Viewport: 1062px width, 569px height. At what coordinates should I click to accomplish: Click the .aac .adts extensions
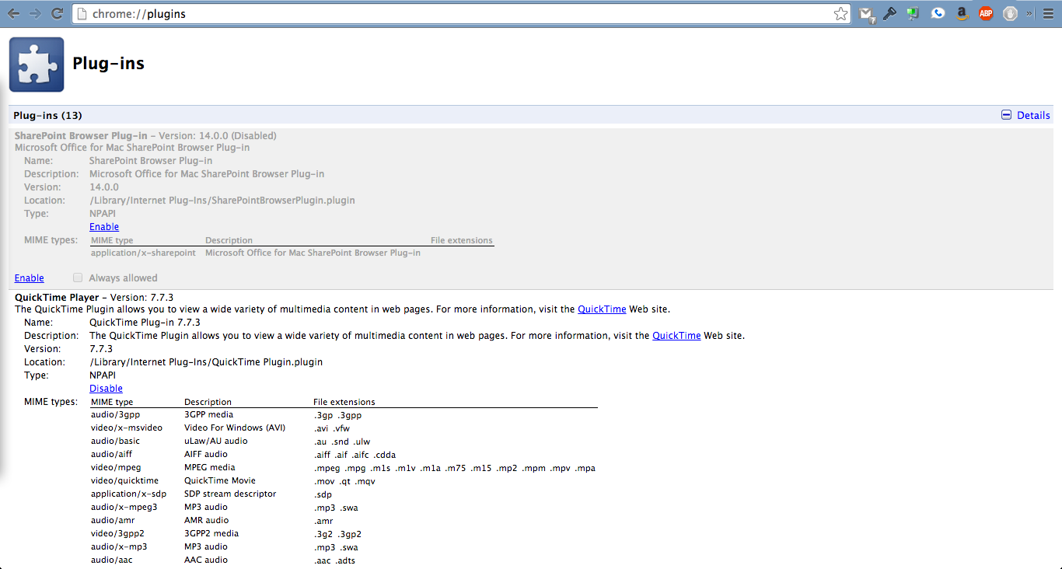[x=334, y=560]
